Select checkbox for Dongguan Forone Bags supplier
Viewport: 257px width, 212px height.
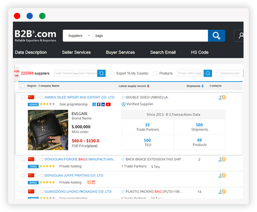[x=23, y=159]
